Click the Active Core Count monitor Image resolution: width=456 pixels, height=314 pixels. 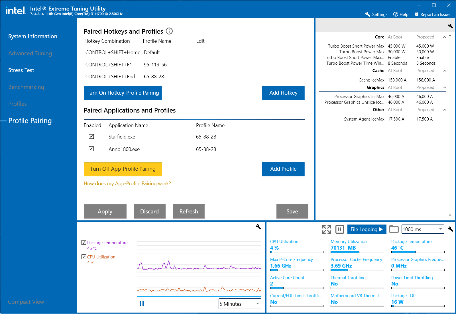[x=297, y=282]
